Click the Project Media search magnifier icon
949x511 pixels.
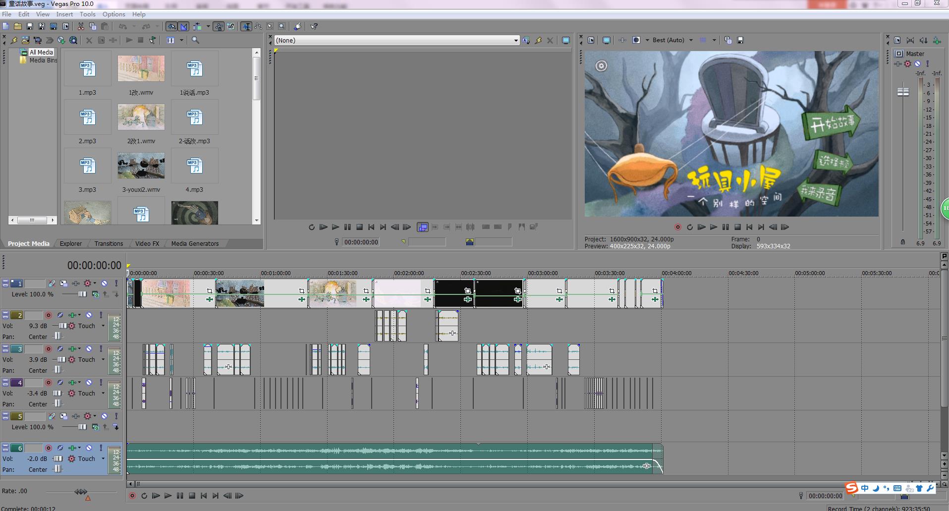click(196, 40)
